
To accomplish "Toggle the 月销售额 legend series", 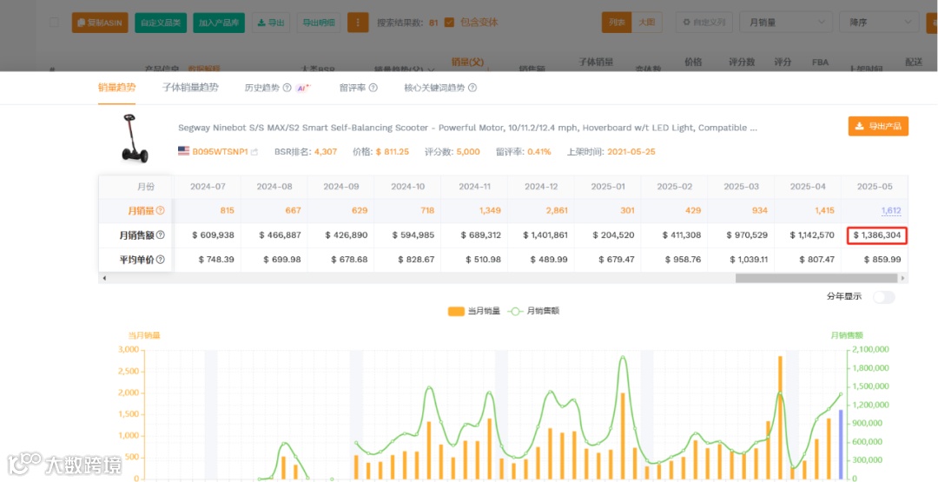I will point(534,311).
